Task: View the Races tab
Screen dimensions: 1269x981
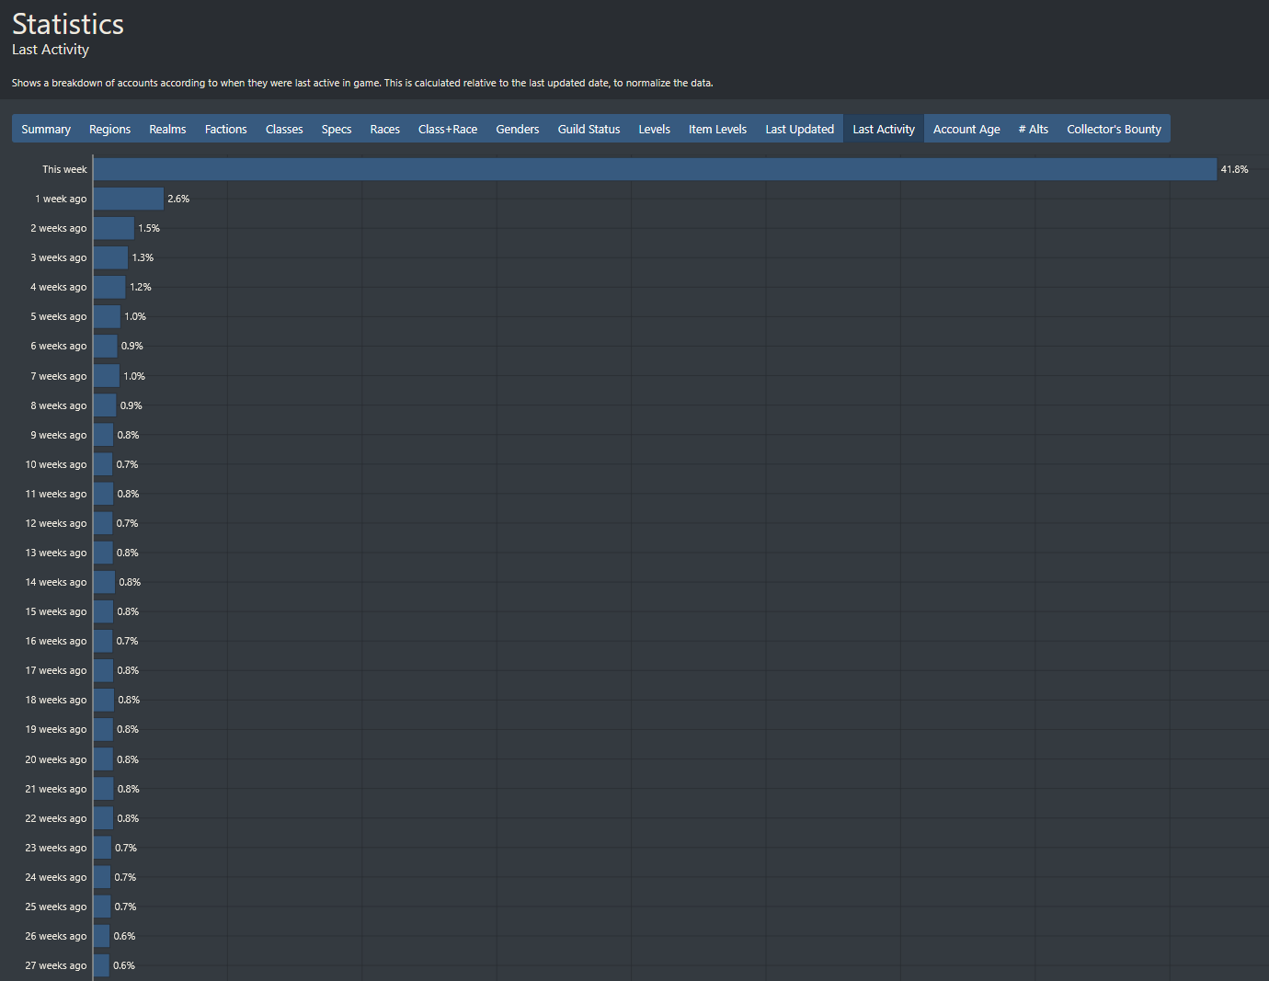Action: click(384, 129)
